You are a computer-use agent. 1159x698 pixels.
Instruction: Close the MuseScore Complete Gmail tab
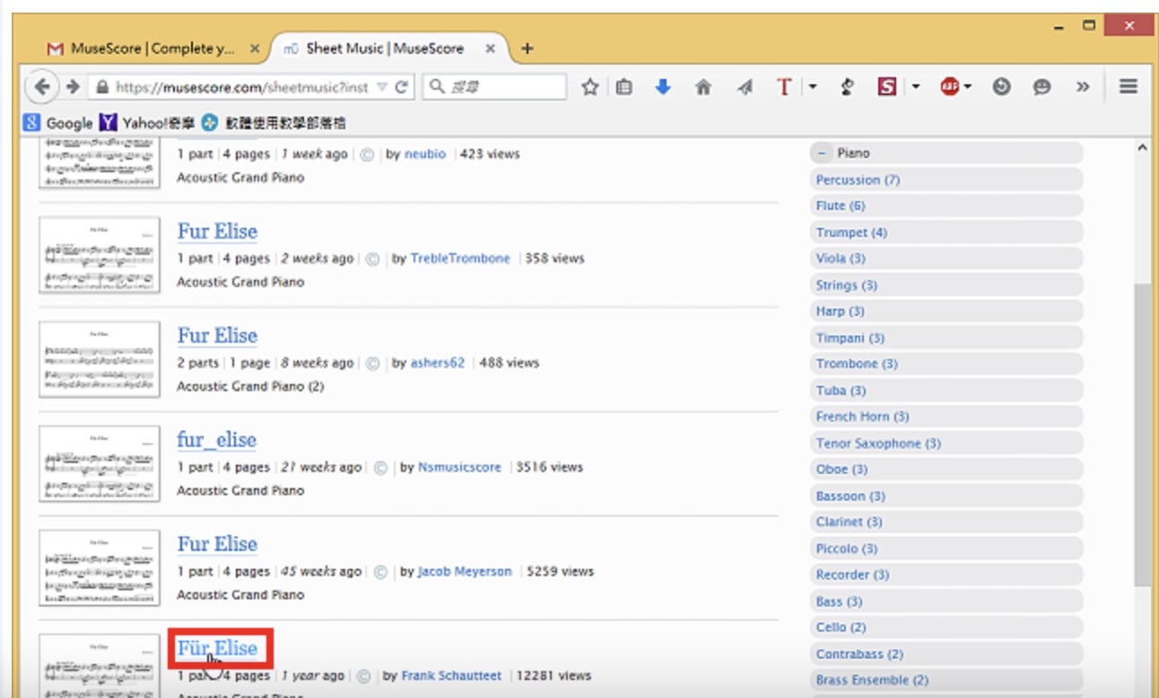(255, 48)
